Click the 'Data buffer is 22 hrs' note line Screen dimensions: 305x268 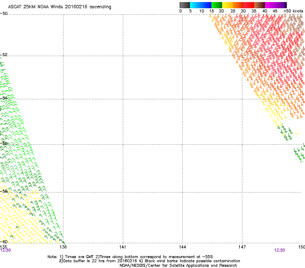tap(149, 261)
